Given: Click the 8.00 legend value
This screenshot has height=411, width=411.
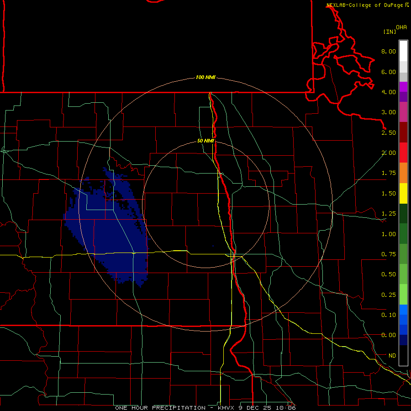Looking at the screenshot, I should click(x=389, y=51).
